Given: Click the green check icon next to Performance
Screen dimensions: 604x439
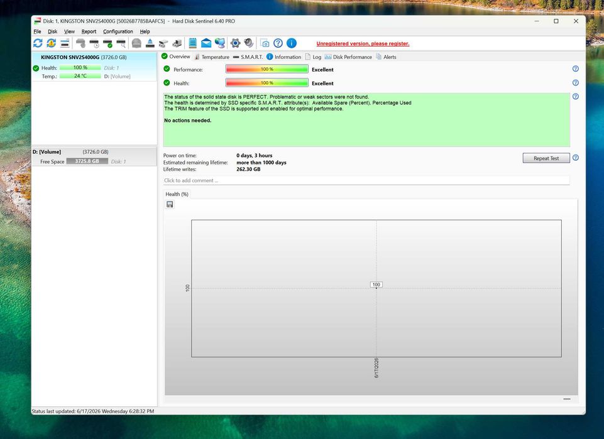Looking at the screenshot, I should point(167,69).
